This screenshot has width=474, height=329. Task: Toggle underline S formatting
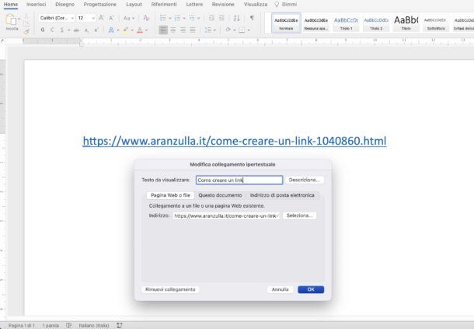pos(62,30)
